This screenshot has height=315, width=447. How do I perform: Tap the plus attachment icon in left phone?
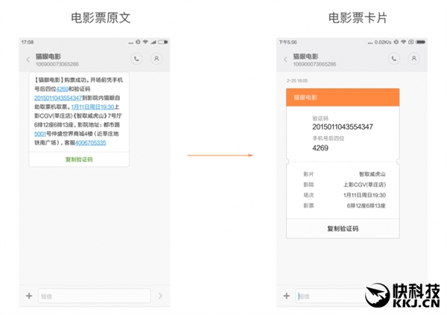(29, 296)
